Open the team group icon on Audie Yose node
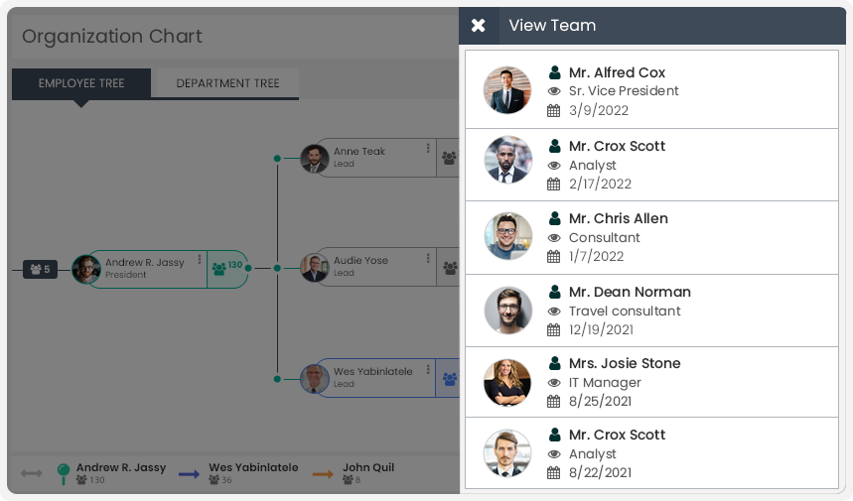The width and height of the screenshot is (853, 501). [x=450, y=268]
